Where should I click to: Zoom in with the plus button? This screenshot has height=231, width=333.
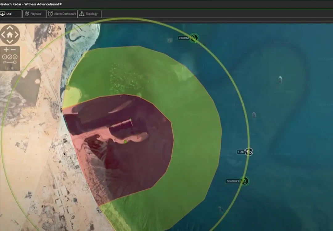(6, 50)
